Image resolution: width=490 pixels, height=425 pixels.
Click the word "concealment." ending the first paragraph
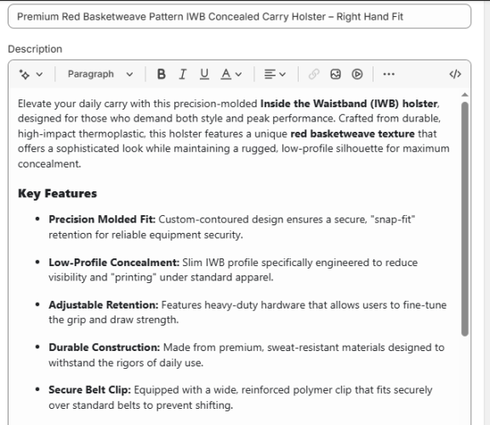click(x=49, y=164)
